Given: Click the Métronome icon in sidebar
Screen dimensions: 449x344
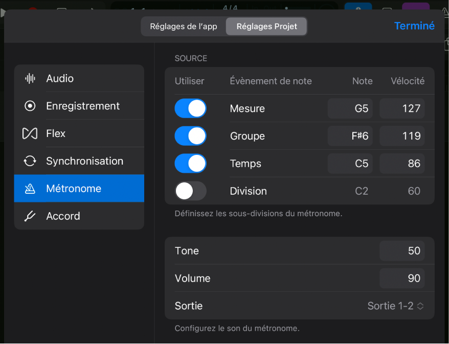Looking at the screenshot, I should [x=30, y=189].
